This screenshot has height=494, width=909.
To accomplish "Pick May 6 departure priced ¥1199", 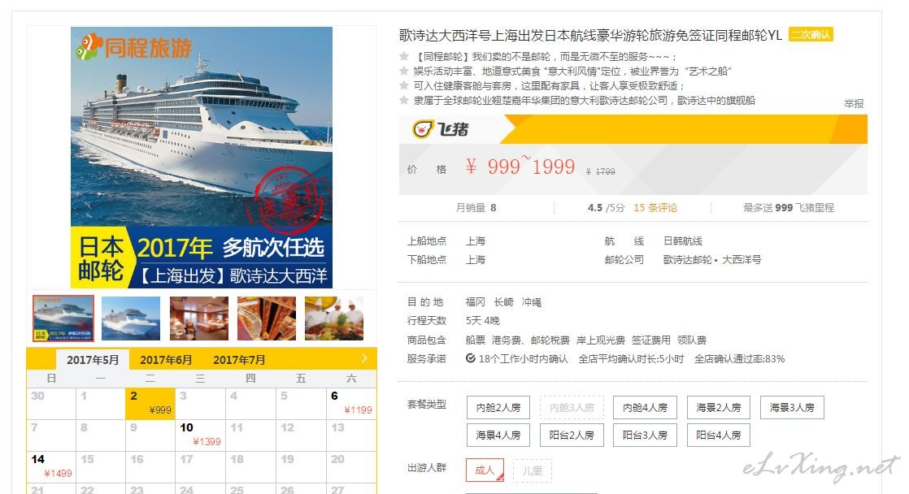I will [x=351, y=403].
